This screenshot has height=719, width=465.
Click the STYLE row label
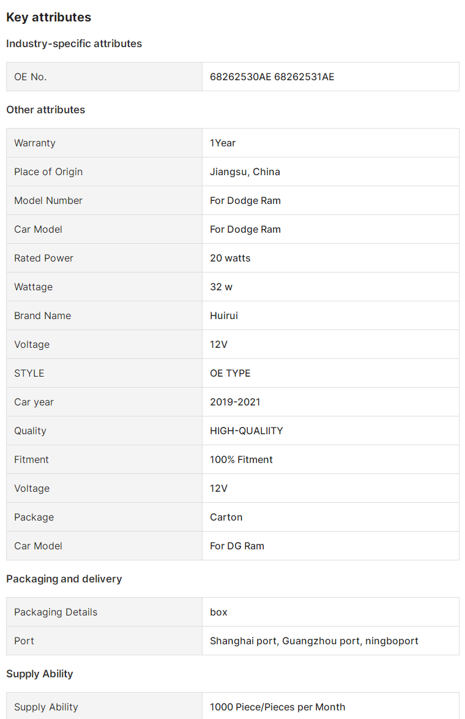point(29,373)
